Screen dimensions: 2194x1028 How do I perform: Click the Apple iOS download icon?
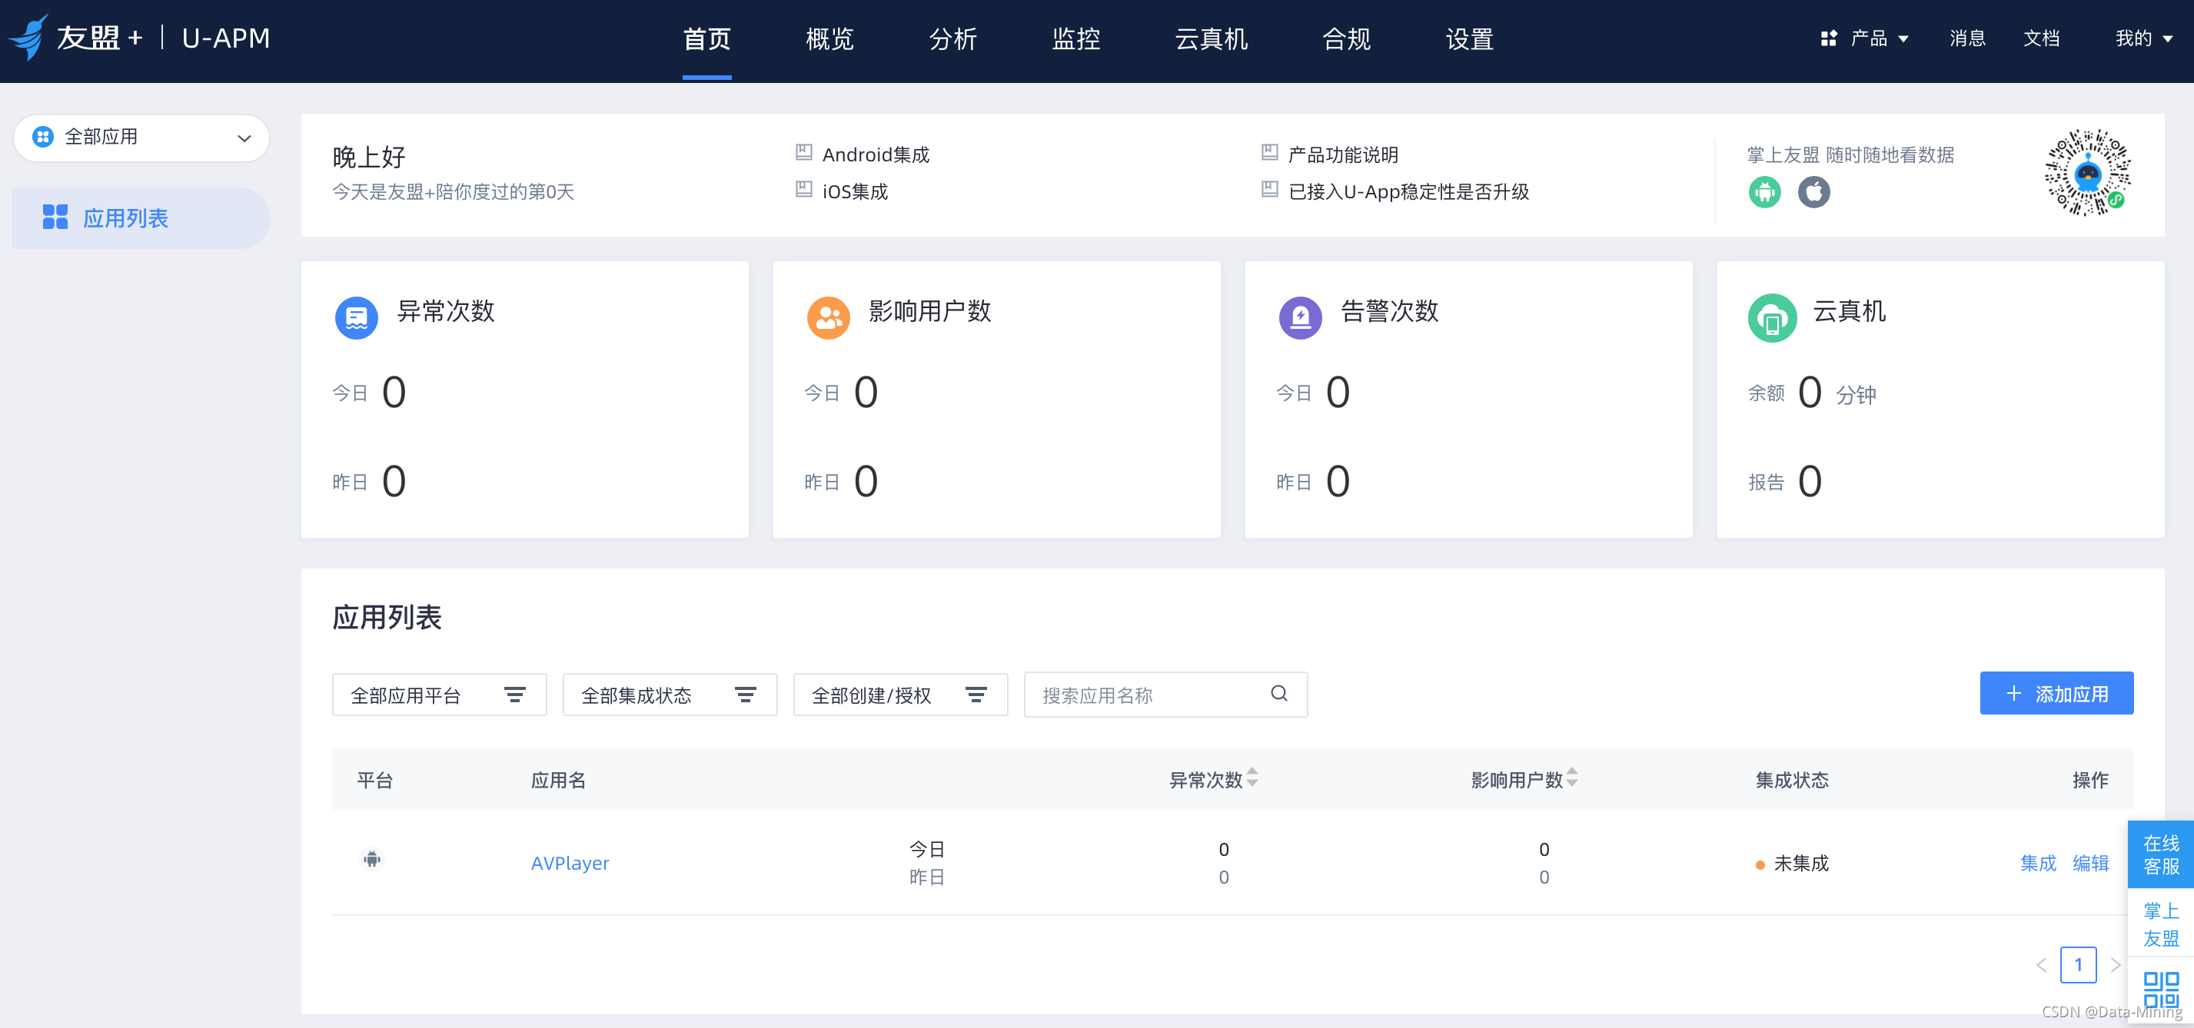tap(1813, 192)
